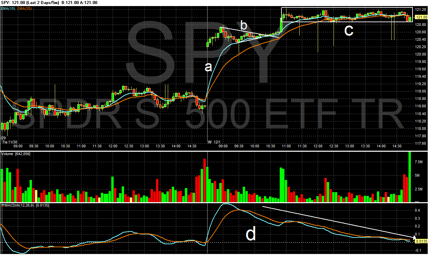
Task: Click the 'W 12/1' date marker
Action: tap(215, 142)
